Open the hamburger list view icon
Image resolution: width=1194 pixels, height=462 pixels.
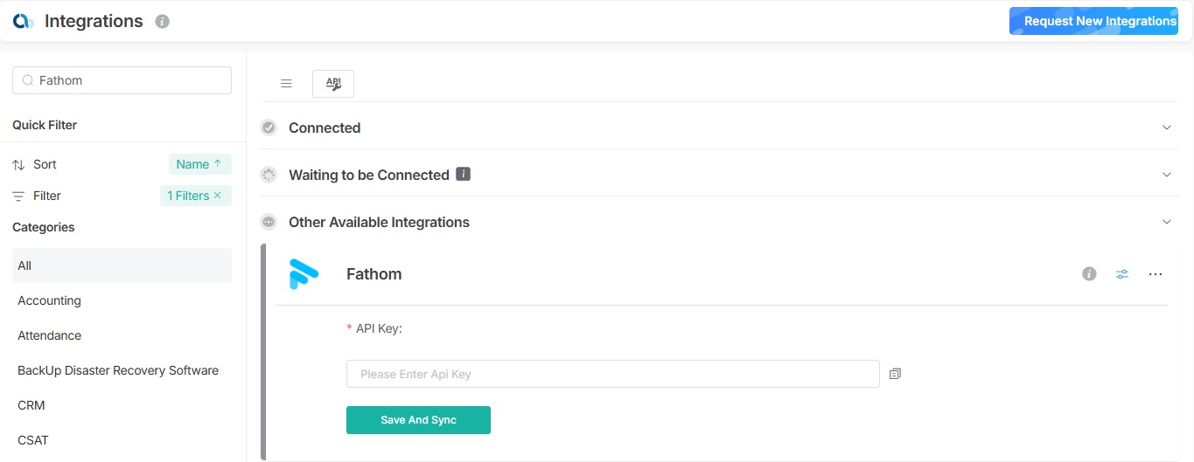tap(286, 84)
